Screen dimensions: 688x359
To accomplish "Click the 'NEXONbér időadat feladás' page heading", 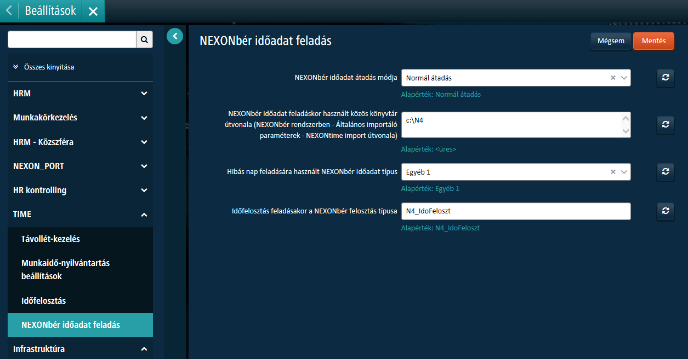I will click(x=265, y=40).
